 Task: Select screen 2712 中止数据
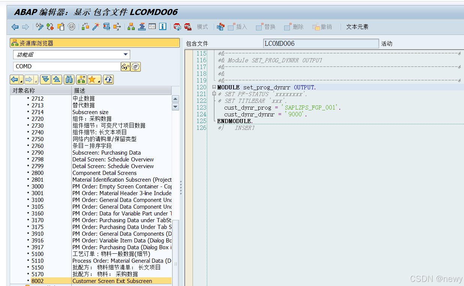coord(91,98)
